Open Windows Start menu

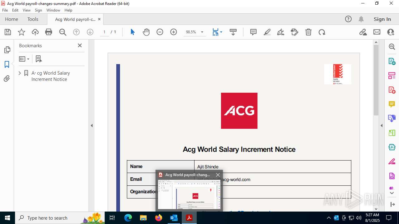(7, 218)
